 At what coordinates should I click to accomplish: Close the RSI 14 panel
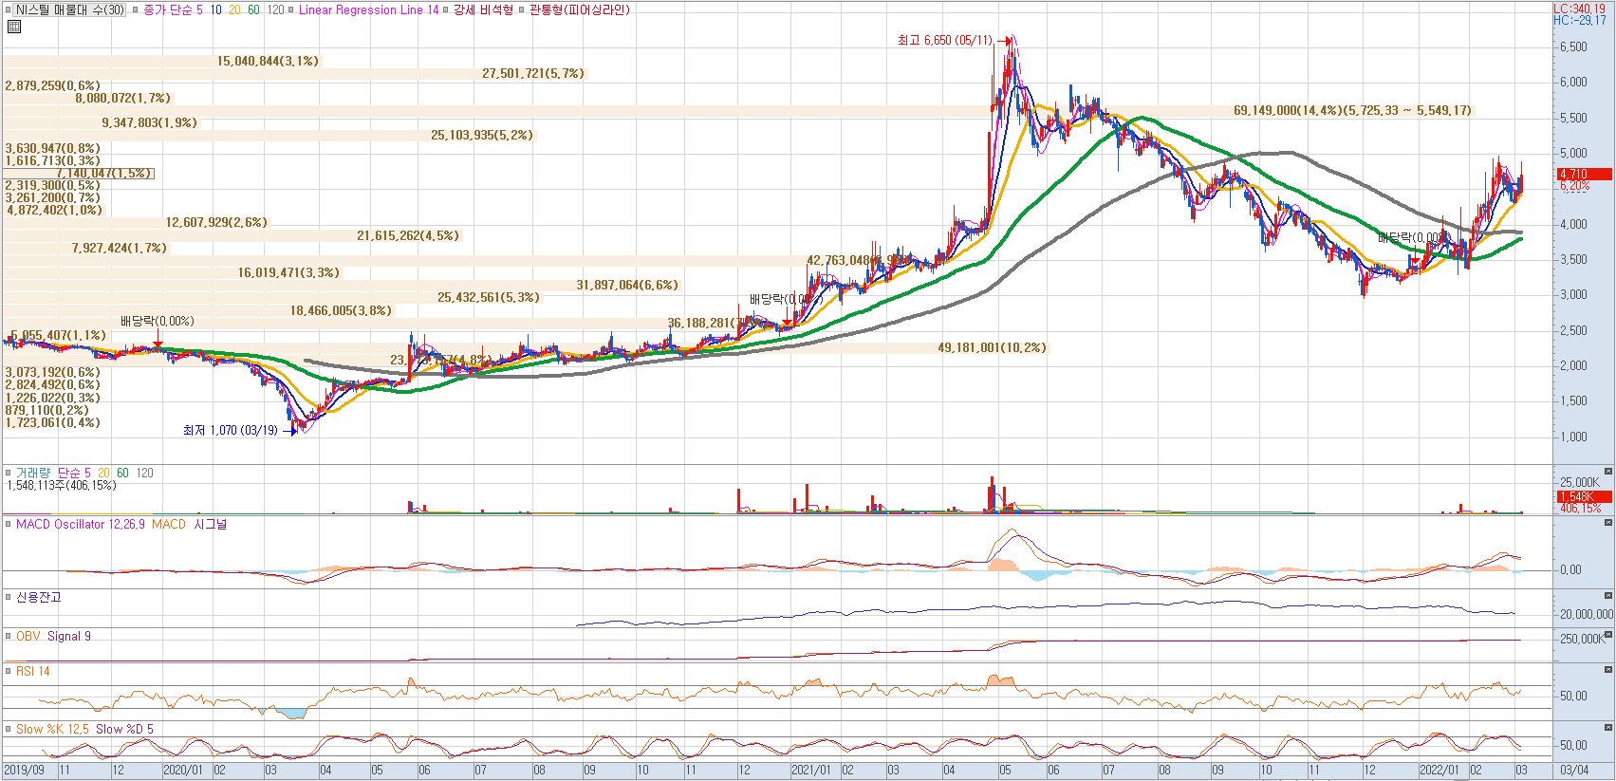(x=1608, y=670)
